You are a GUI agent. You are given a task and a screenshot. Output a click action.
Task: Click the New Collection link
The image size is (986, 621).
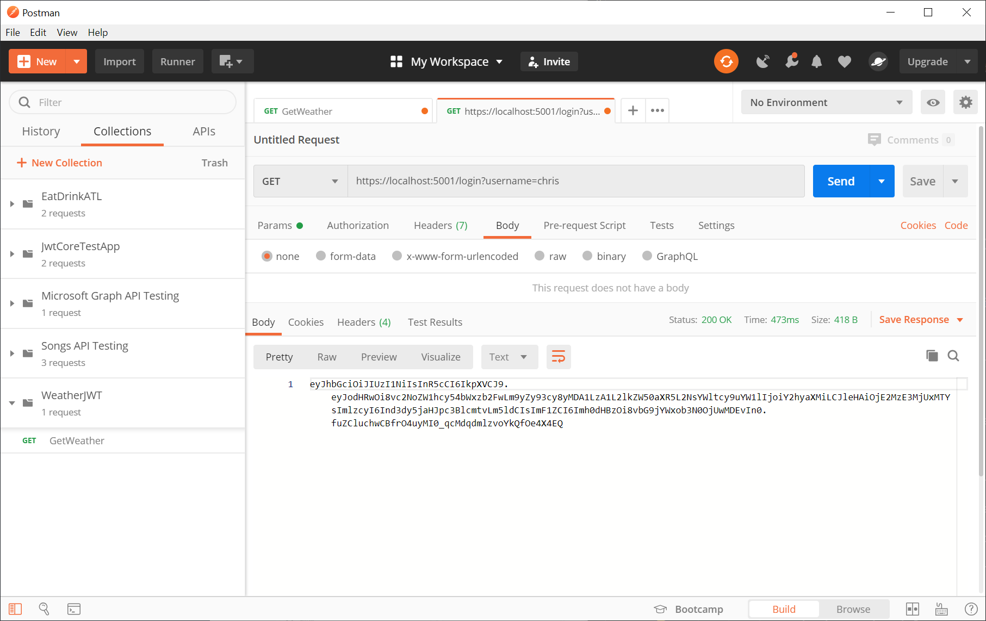59,163
